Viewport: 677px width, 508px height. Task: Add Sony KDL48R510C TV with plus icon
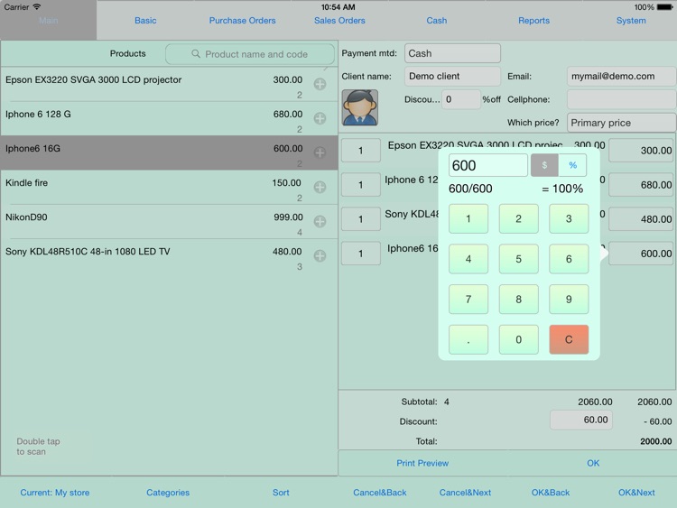(320, 255)
